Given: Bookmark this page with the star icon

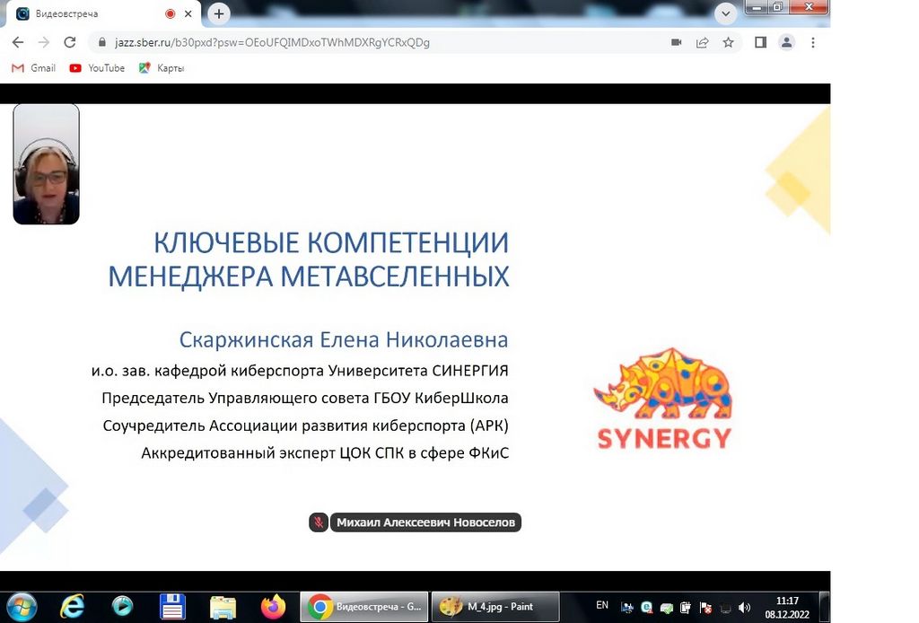Looking at the screenshot, I should (728, 42).
